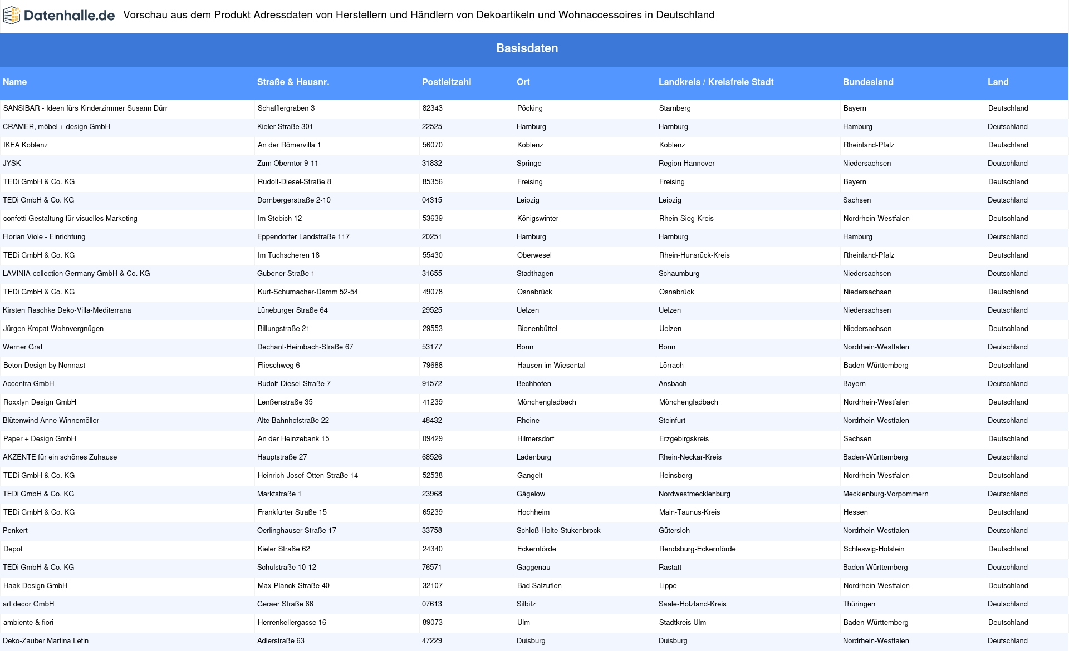This screenshot has height=651, width=1069.
Task: Select LAVINIA-collection Germany GmbH & Co. KG
Action: click(x=76, y=273)
